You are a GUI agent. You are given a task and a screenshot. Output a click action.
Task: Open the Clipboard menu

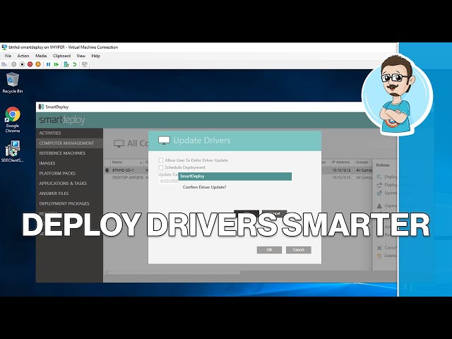(x=61, y=56)
